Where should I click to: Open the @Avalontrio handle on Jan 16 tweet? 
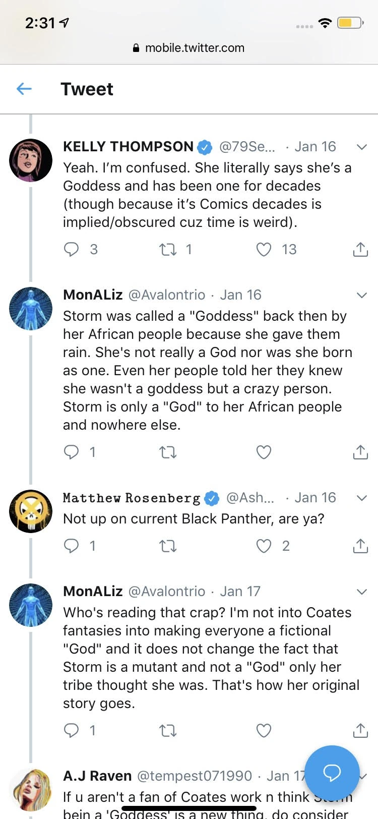tap(167, 295)
